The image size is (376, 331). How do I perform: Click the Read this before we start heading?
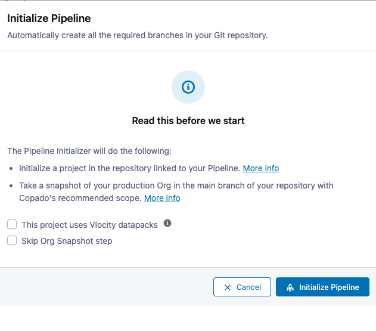(x=188, y=120)
